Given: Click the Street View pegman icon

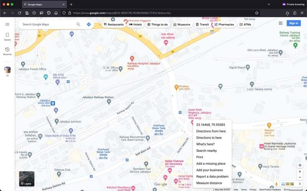Looking at the screenshot, I should click(276, 184).
